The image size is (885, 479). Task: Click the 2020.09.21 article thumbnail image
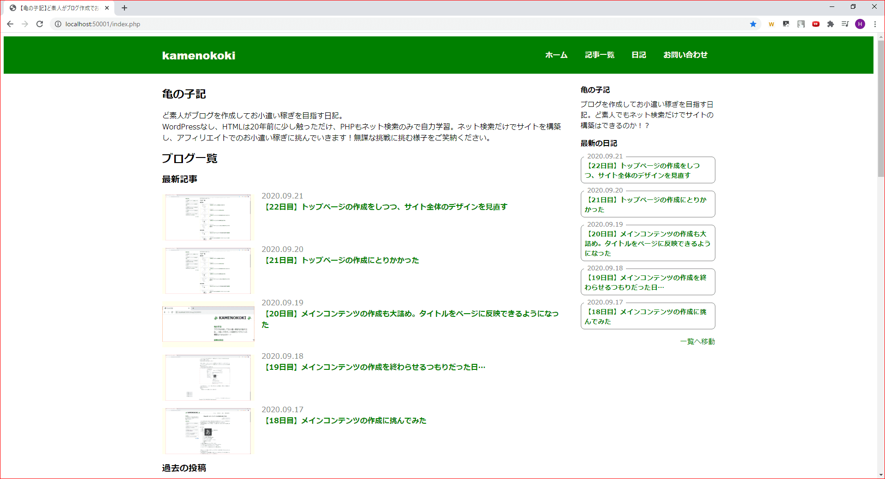click(x=208, y=217)
